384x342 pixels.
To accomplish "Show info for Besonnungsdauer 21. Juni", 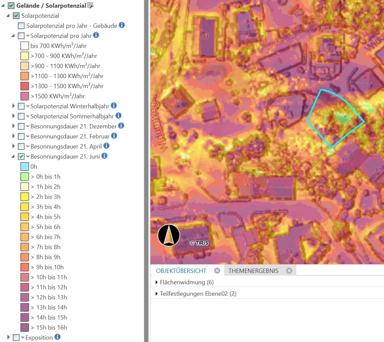I will tap(104, 156).
